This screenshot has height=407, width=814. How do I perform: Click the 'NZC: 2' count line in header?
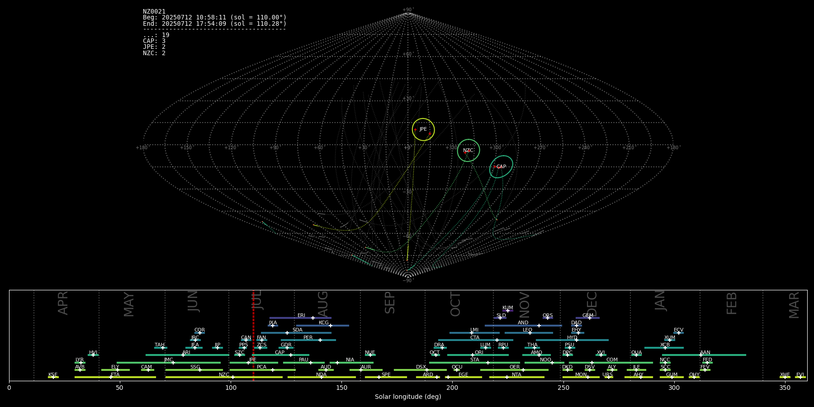tap(154, 53)
